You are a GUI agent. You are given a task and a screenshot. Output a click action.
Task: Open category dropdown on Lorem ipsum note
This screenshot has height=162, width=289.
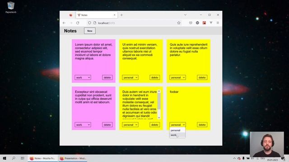[x=83, y=77]
